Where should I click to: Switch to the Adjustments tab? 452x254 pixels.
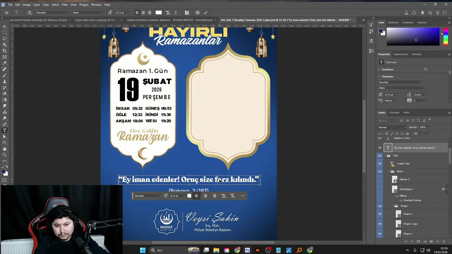point(401,54)
